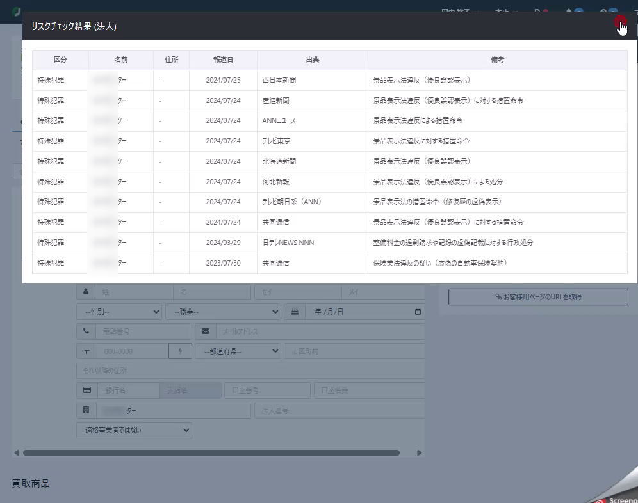The width and height of the screenshot is (638, 503).
Task: Click the left scroll arrow of horizontal scrollbar
Action: point(17,452)
